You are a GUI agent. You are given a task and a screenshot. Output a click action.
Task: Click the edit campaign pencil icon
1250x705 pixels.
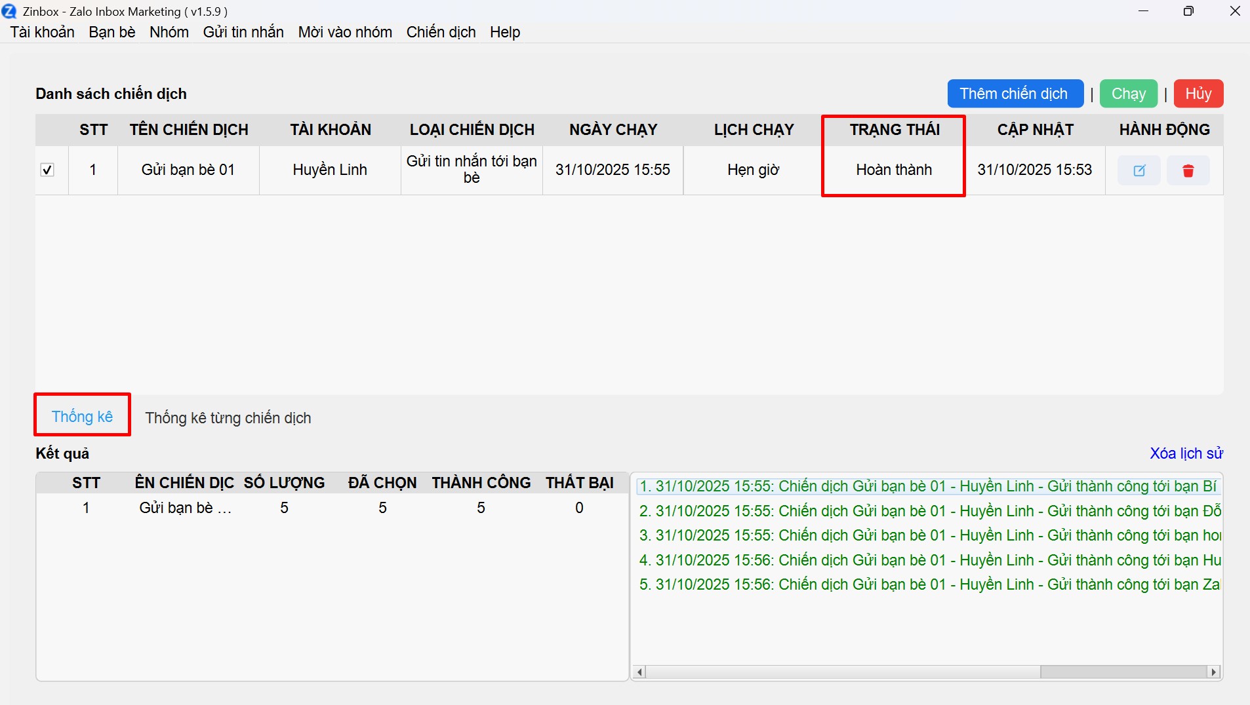pos(1139,170)
